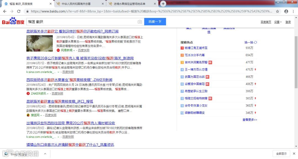The height and width of the screenshot is (159, 298).
Task: Open the Chrome profile account icon
Action: pyautogui.click(x=286, y=11)
